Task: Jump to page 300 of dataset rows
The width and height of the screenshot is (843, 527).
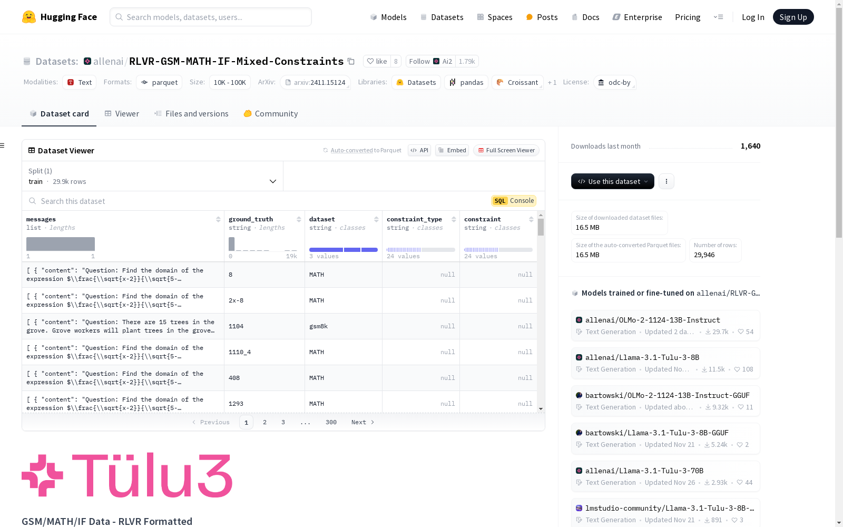Action: [x=331, y=422]
